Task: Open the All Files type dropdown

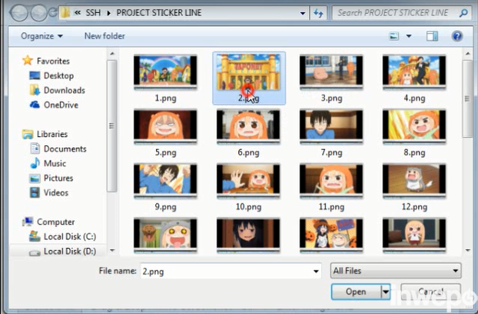Action: click(x=396, y=271)
